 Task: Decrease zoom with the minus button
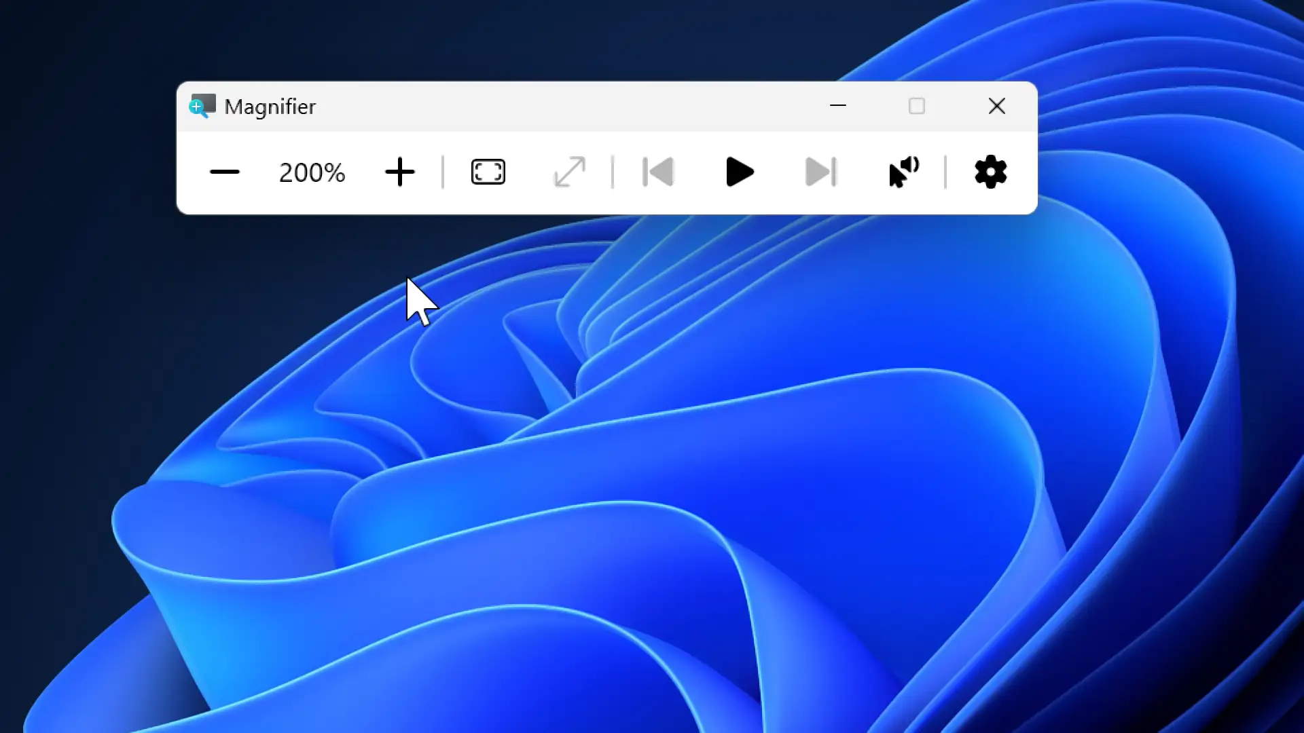tap(224, 172)
